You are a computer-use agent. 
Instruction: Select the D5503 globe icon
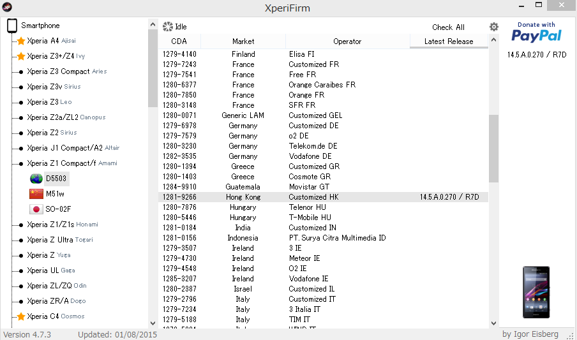(x=36, y=179)
